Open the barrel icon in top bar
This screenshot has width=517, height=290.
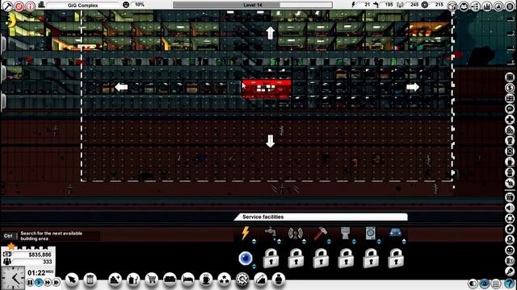tap(510, 6)
